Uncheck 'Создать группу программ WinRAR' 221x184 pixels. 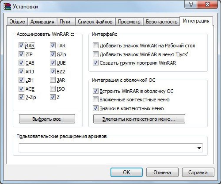coord(95,63)
